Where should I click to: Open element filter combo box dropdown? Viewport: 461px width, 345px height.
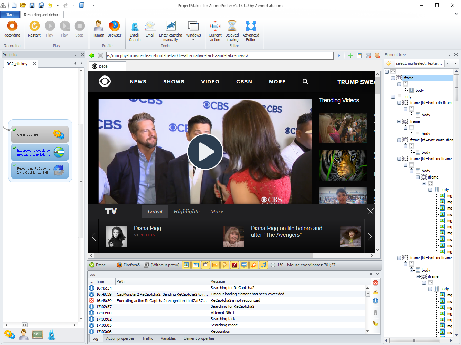[x=448, y=63]
